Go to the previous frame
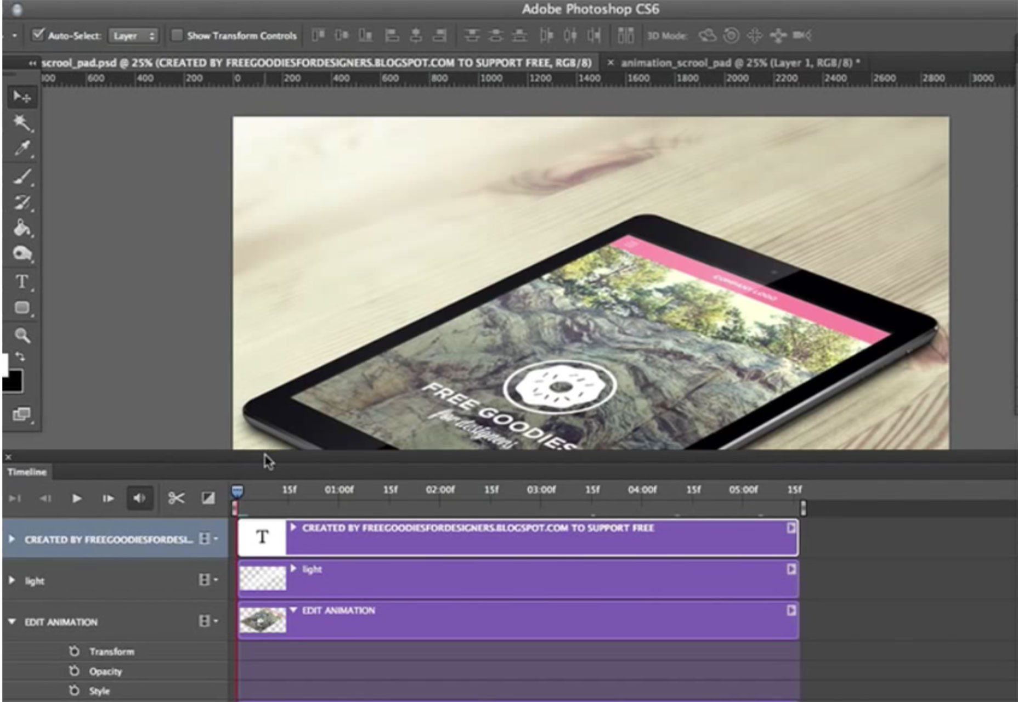This screenshot has width=1018, height=702. click(46, 498)
